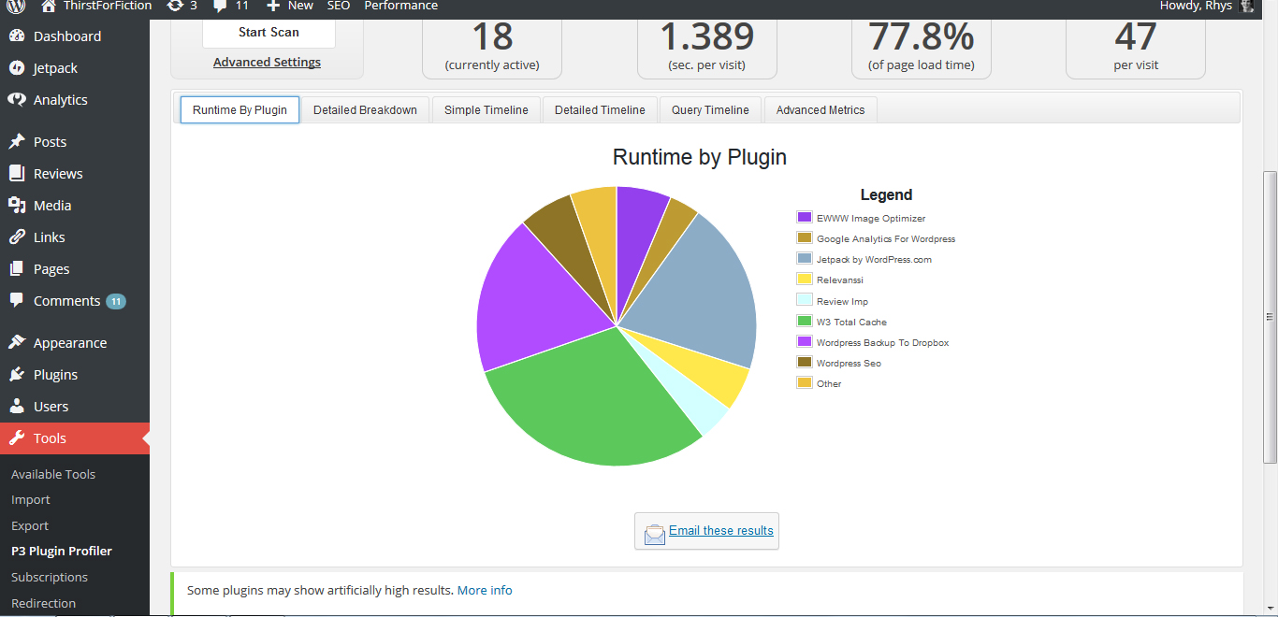Open the Performance admin bar menu

click(x=401, y=6)
